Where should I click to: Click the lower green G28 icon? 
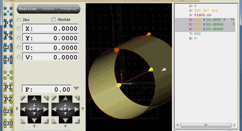pyautogui.click(x=8, y=111)
